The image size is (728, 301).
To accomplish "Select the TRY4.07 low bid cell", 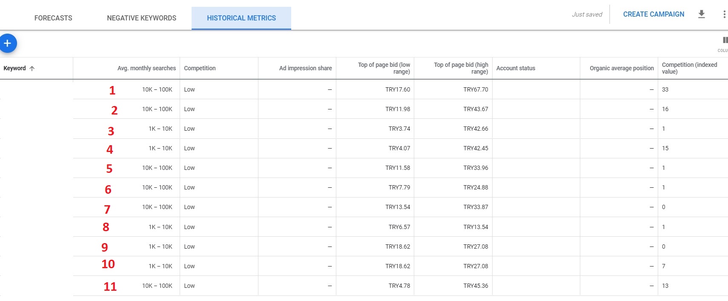I will [x=399, y=148].
